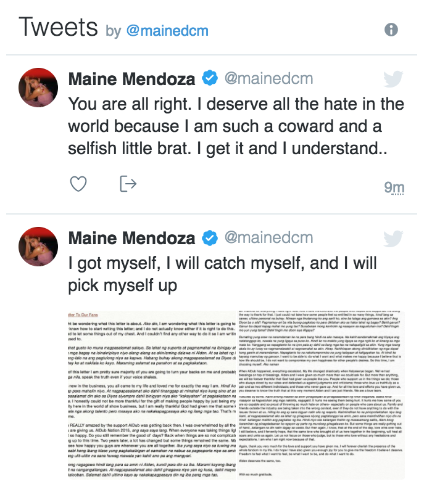Like the "You are all right" tweet

[x=78, y=184]
